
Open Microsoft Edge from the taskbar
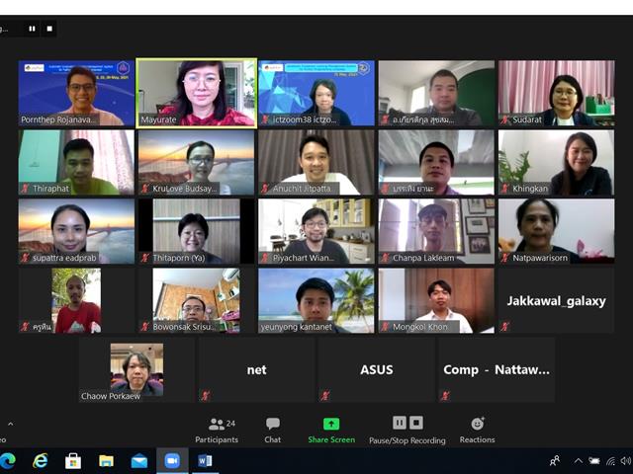8,461
